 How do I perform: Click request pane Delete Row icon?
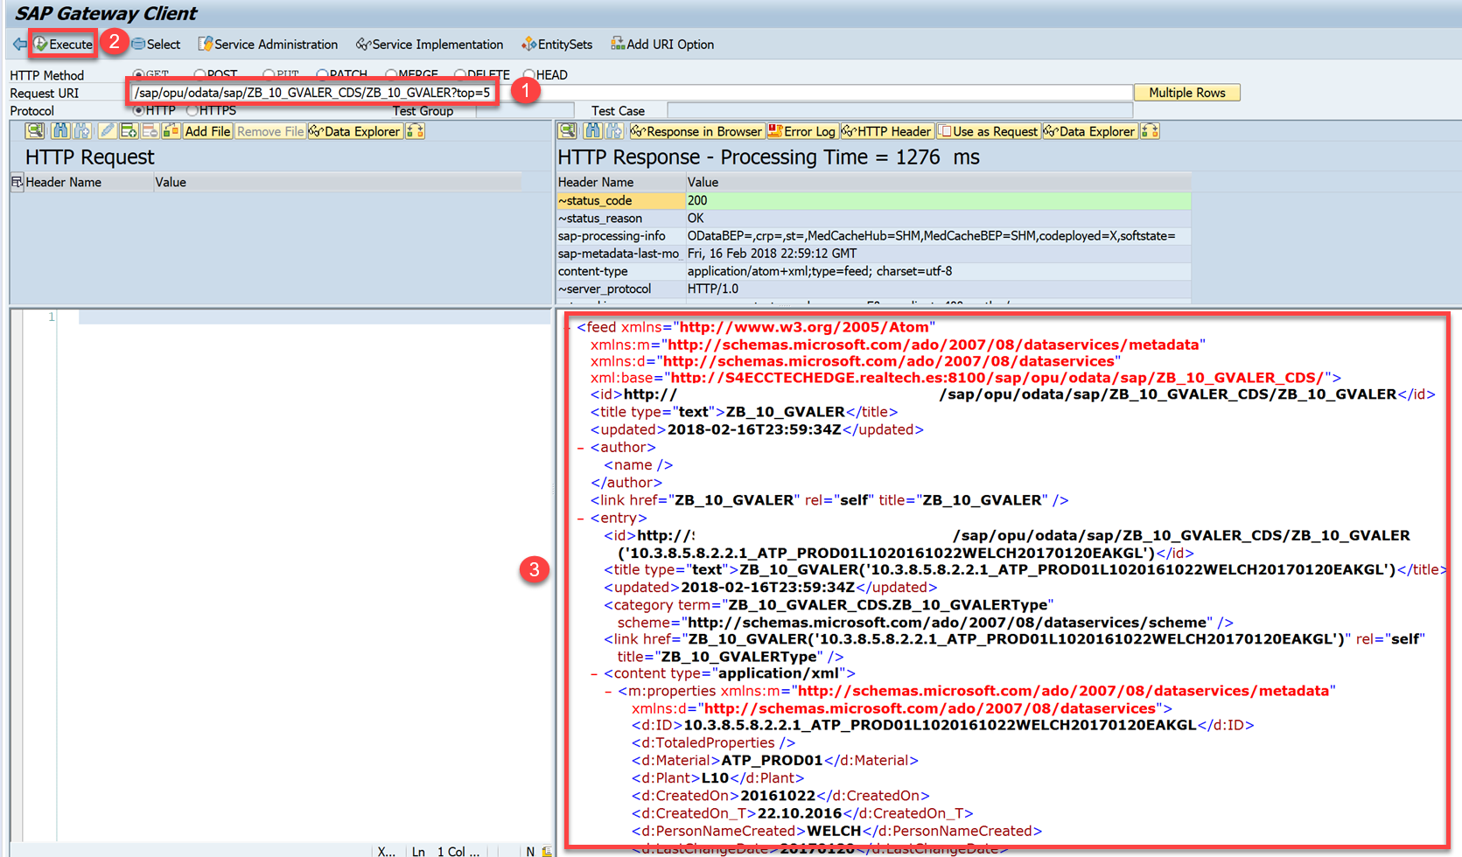150,131
